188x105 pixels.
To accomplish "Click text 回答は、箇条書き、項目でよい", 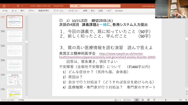I will tap(92, 62).
